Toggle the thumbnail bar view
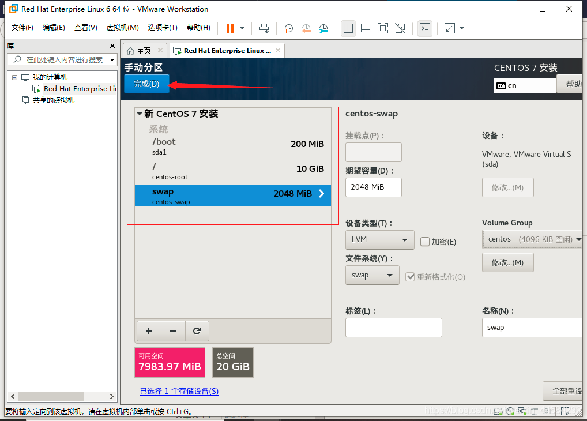Screen dimensions: 587x421 (366, 28)
